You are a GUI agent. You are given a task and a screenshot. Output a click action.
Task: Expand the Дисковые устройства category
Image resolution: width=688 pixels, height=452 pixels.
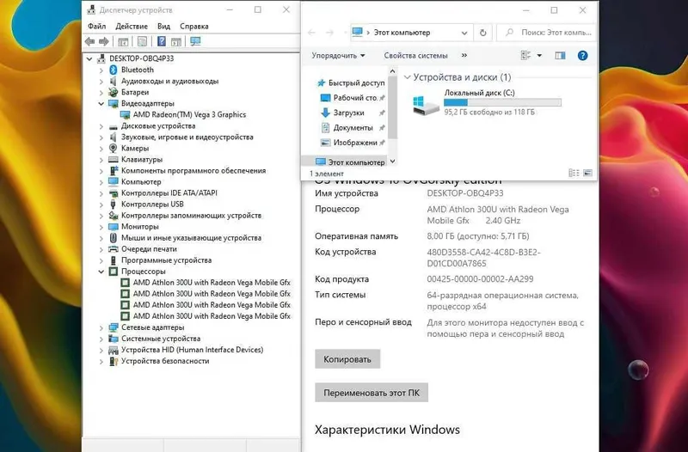101,126
